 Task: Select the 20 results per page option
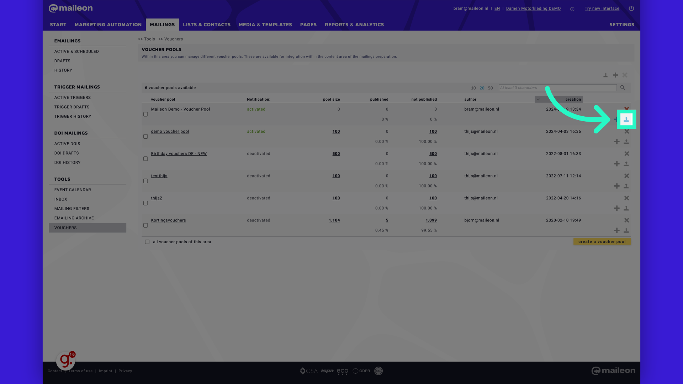click(x=482, y=88)
